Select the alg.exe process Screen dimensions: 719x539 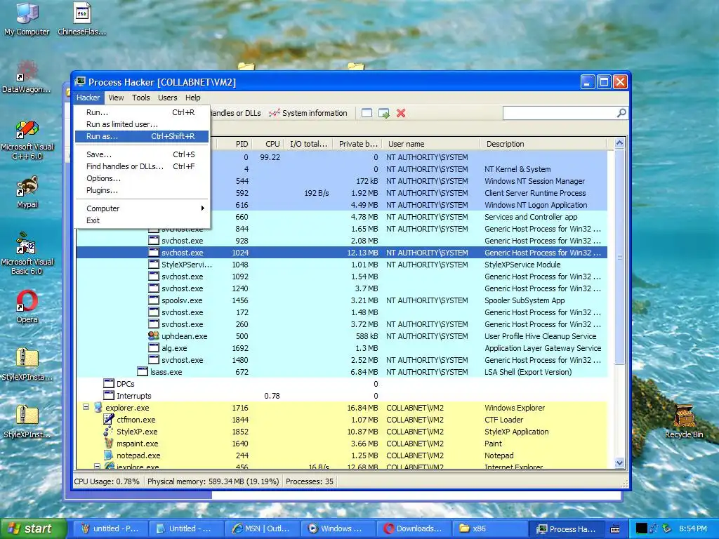[342, 348]
